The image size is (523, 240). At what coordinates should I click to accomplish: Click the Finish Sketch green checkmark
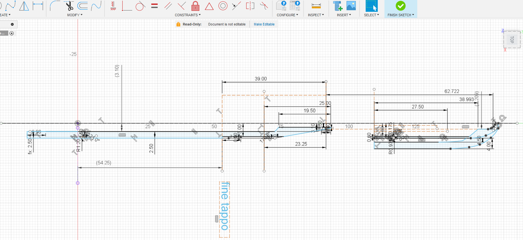click(400, 6)
